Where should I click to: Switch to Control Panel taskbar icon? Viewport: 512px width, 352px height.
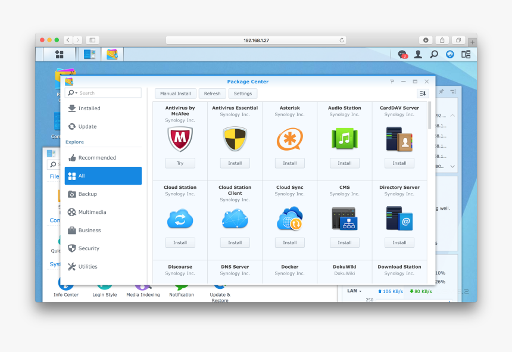tap(89, 54)
